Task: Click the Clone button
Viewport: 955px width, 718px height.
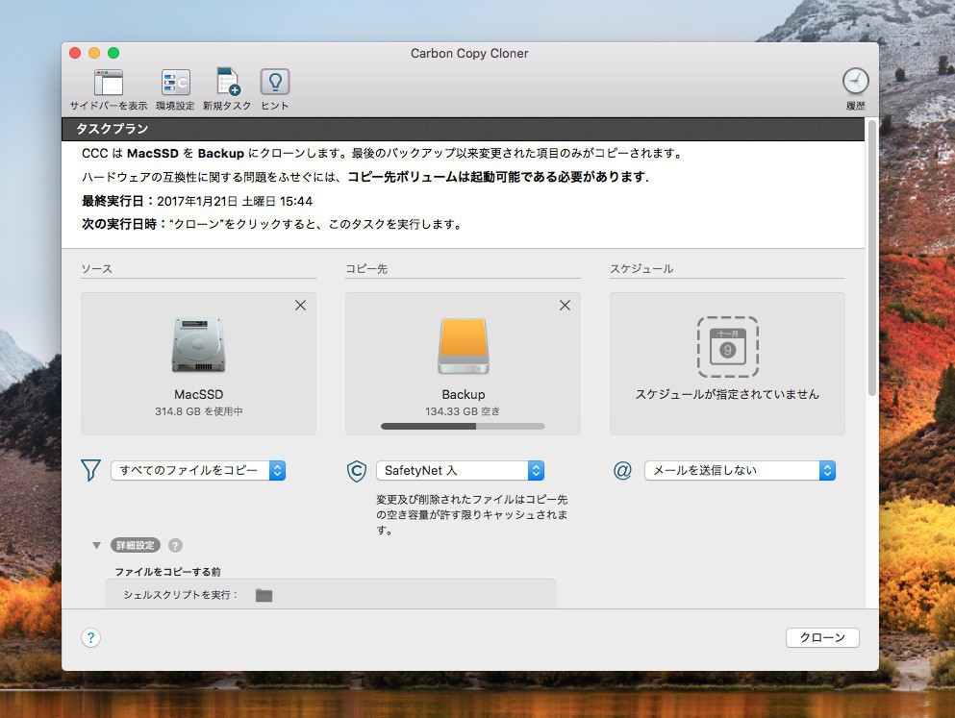Action: click(822, 637)
